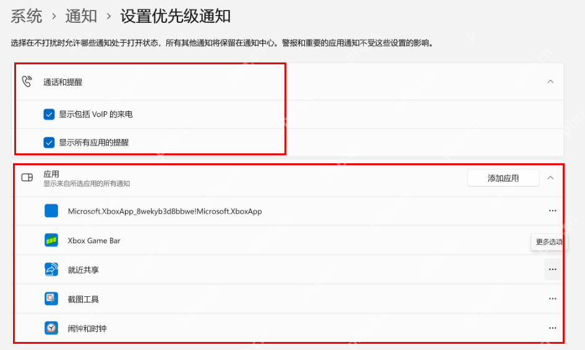Click the 闹钟和时钟 clock icon
The image size is (585, 350).
pos(51,328)
